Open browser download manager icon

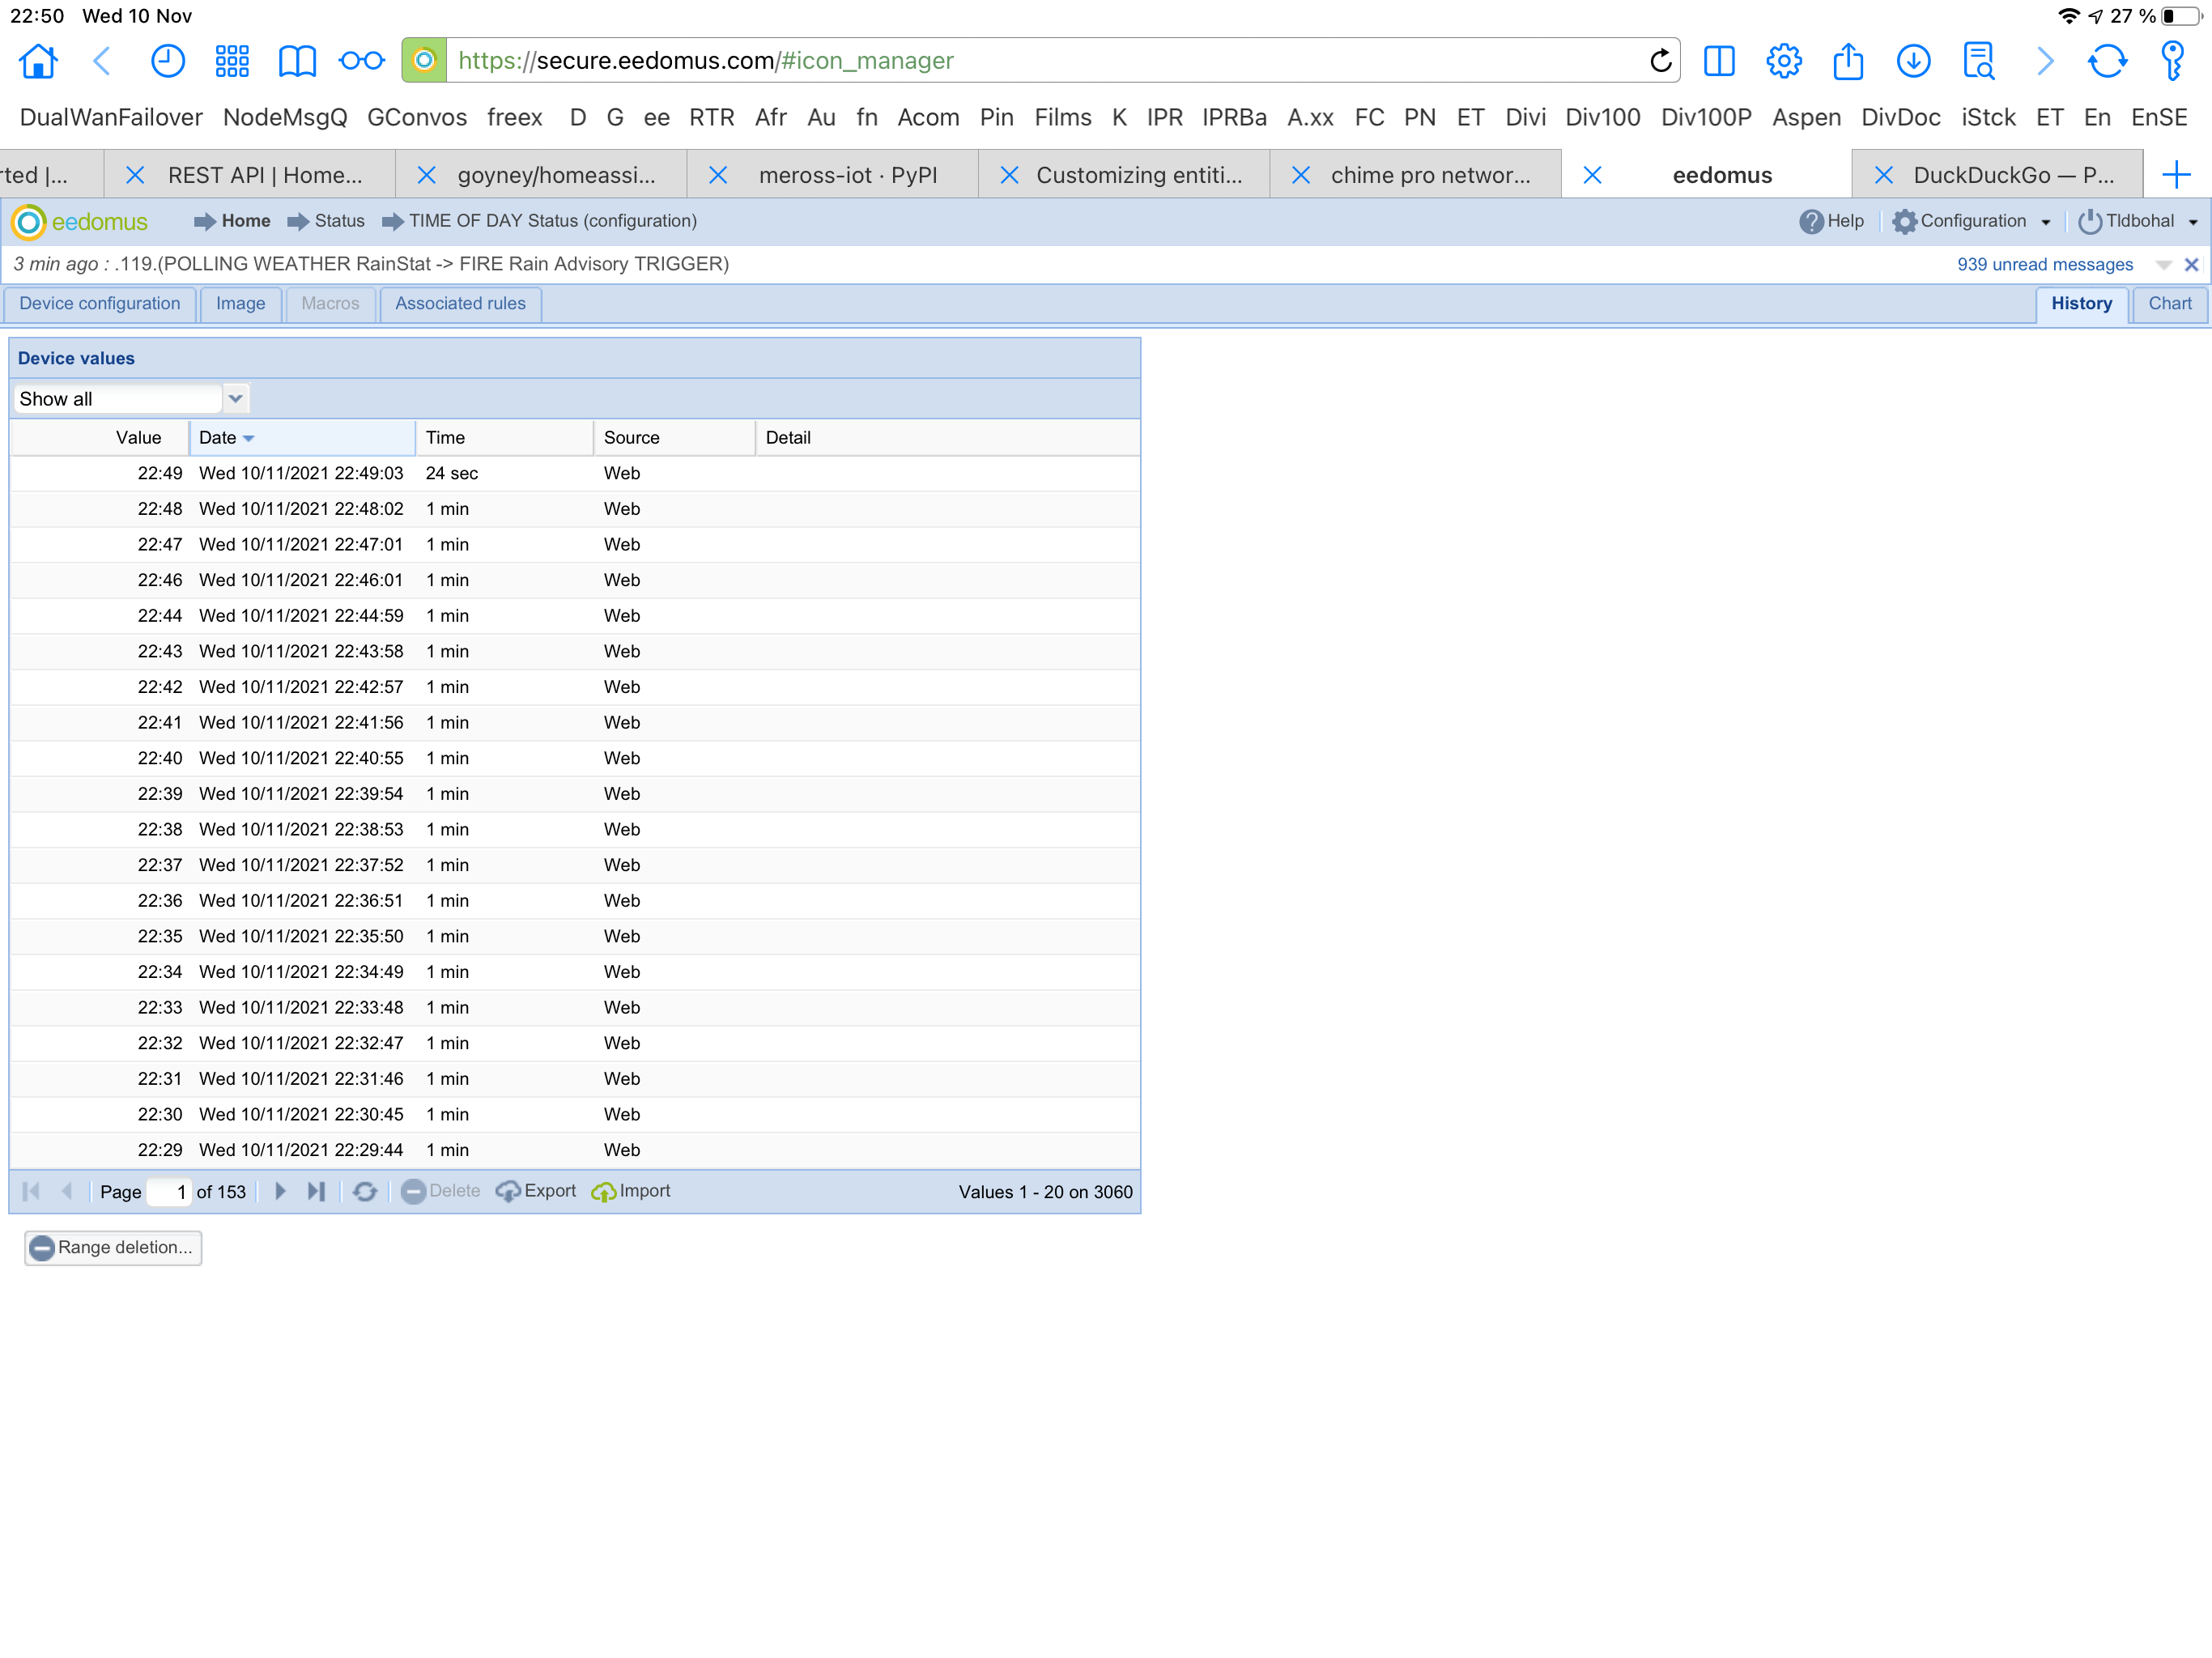(x=1912, y=61)
